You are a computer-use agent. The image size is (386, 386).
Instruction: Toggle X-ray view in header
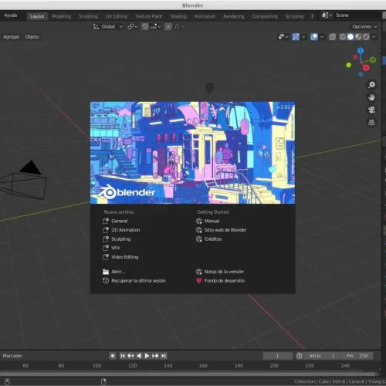(332, 37)
